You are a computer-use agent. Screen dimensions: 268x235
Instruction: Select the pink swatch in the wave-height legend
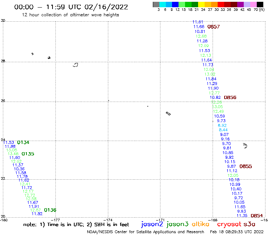click(x=253, y=4)
